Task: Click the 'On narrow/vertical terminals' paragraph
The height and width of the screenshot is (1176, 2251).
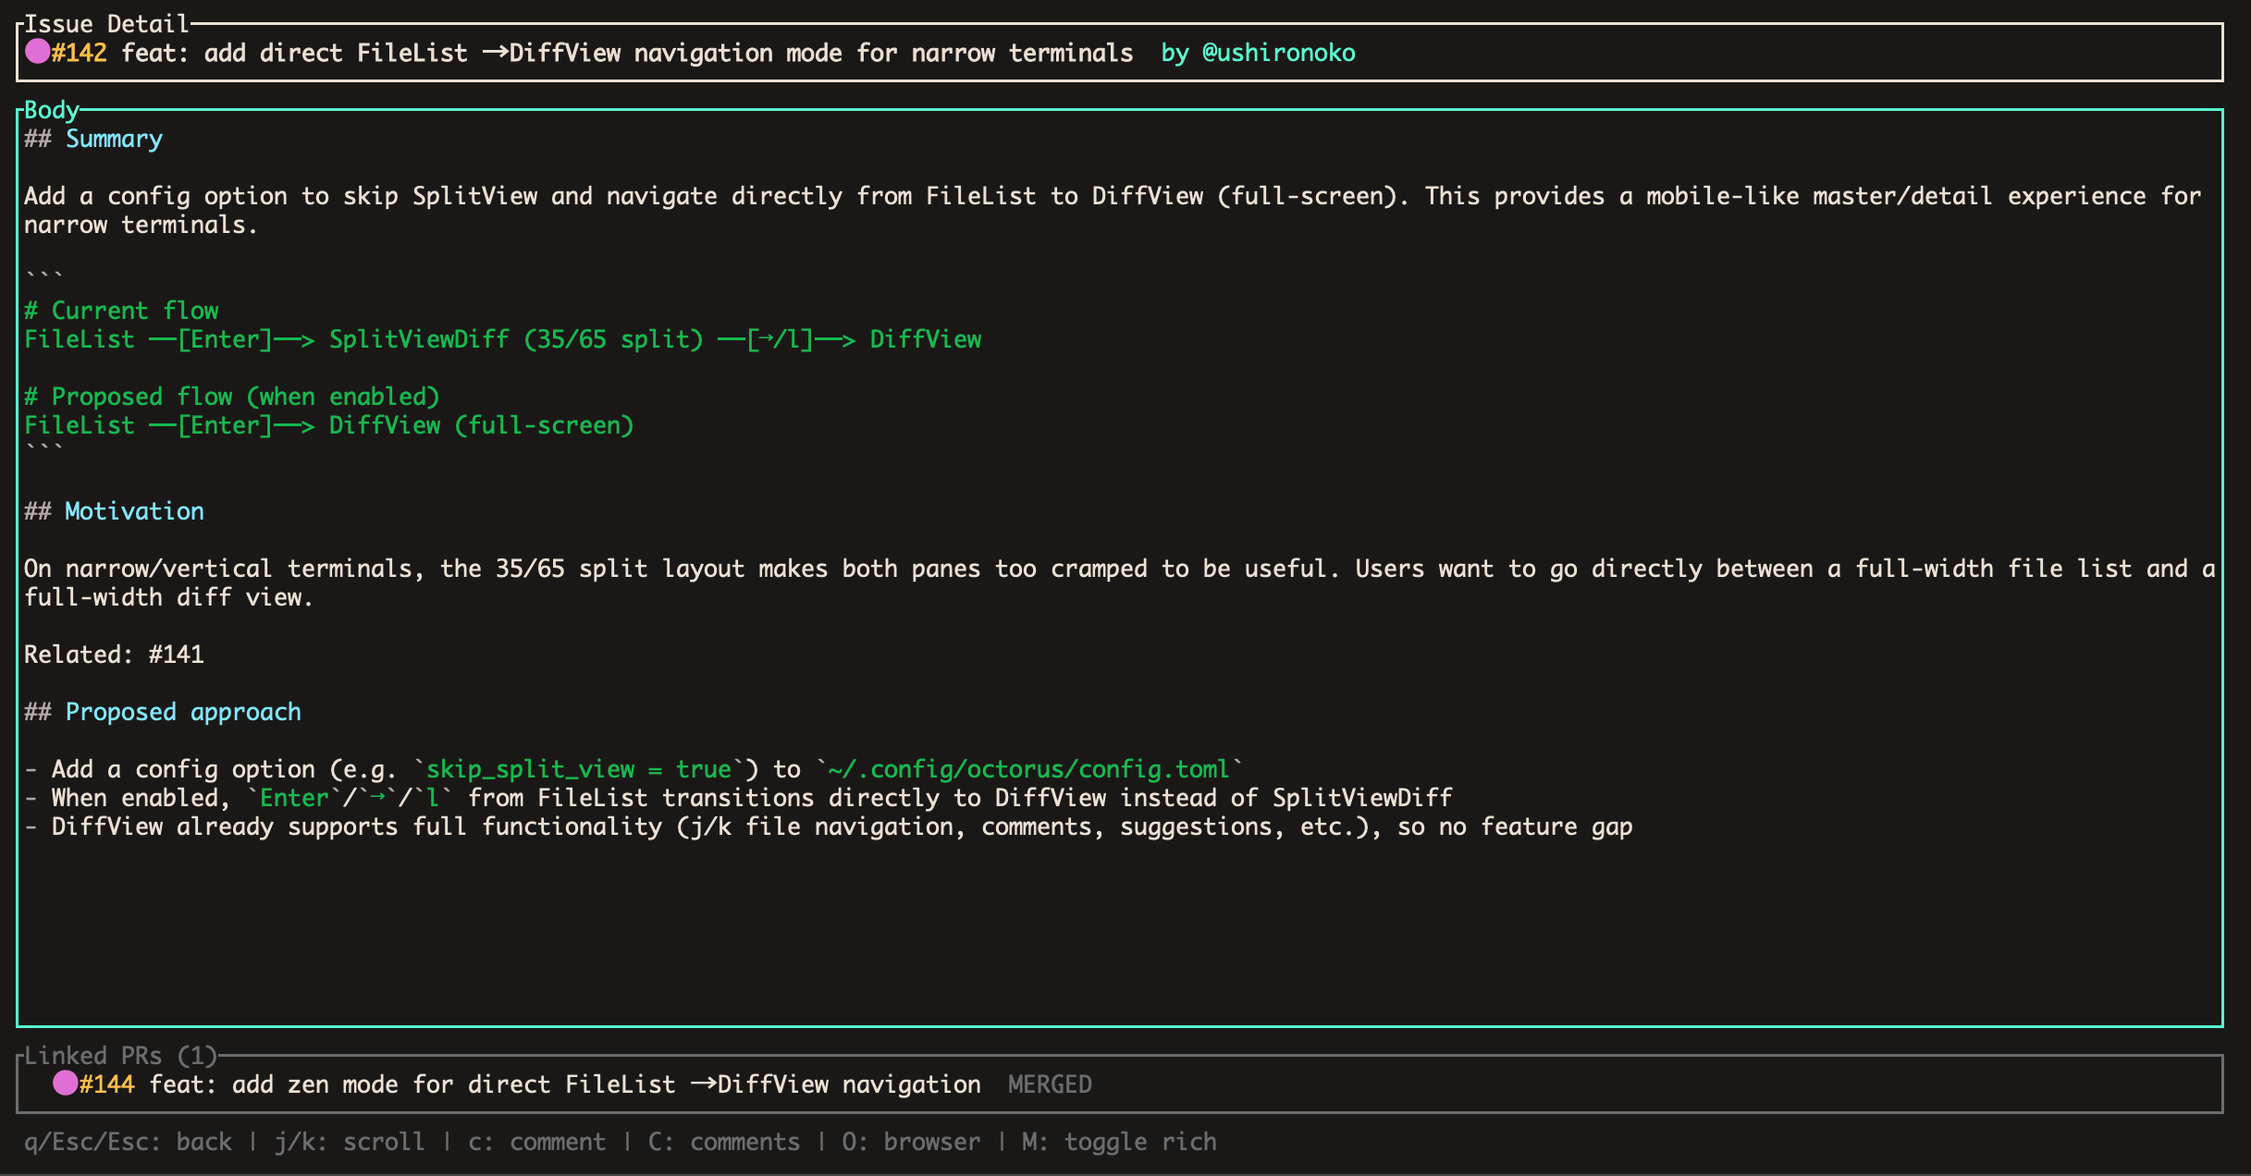Action: tap(1120, 582)
